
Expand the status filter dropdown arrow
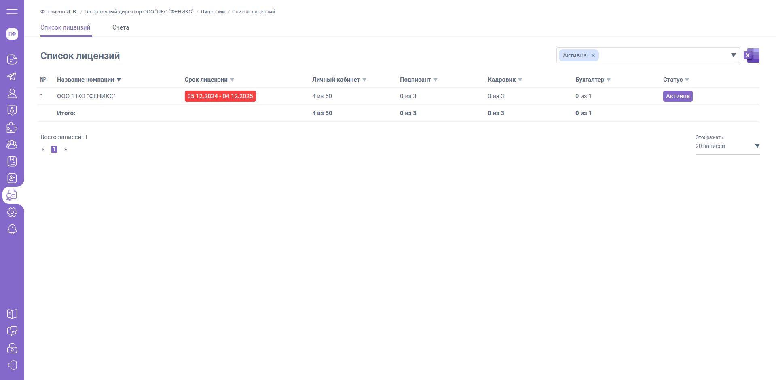733,55
